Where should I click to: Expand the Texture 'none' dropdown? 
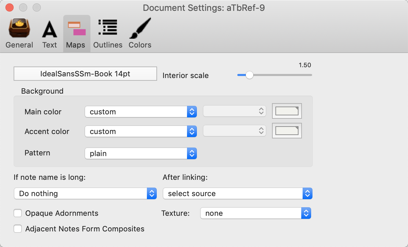point(256,213)
